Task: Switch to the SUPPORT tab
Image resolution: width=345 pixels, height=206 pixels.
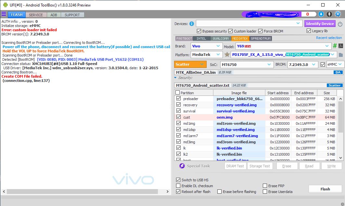Action: [x=72, y=15]
